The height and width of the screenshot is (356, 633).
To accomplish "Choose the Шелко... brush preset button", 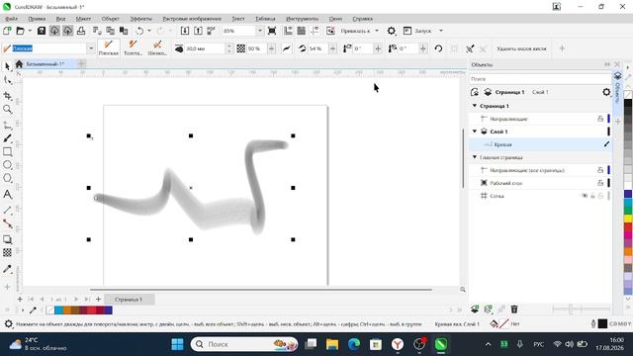I will click(x=157, y=48).
